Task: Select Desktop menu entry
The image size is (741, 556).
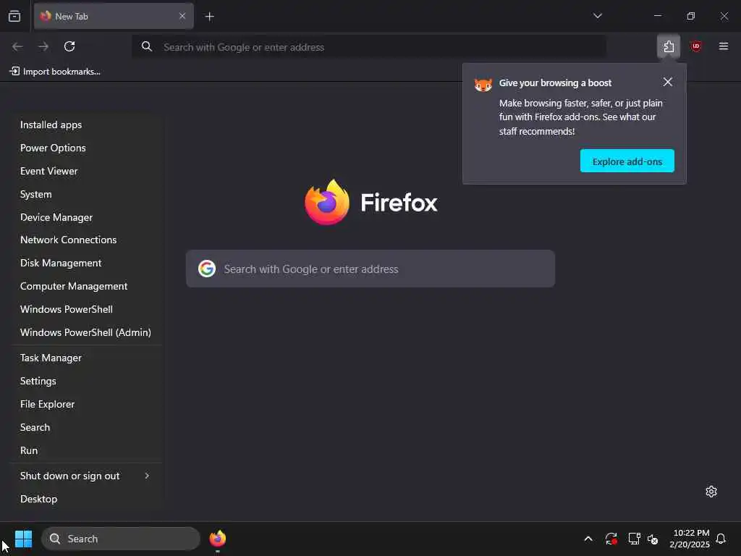Action: (86, 499)
